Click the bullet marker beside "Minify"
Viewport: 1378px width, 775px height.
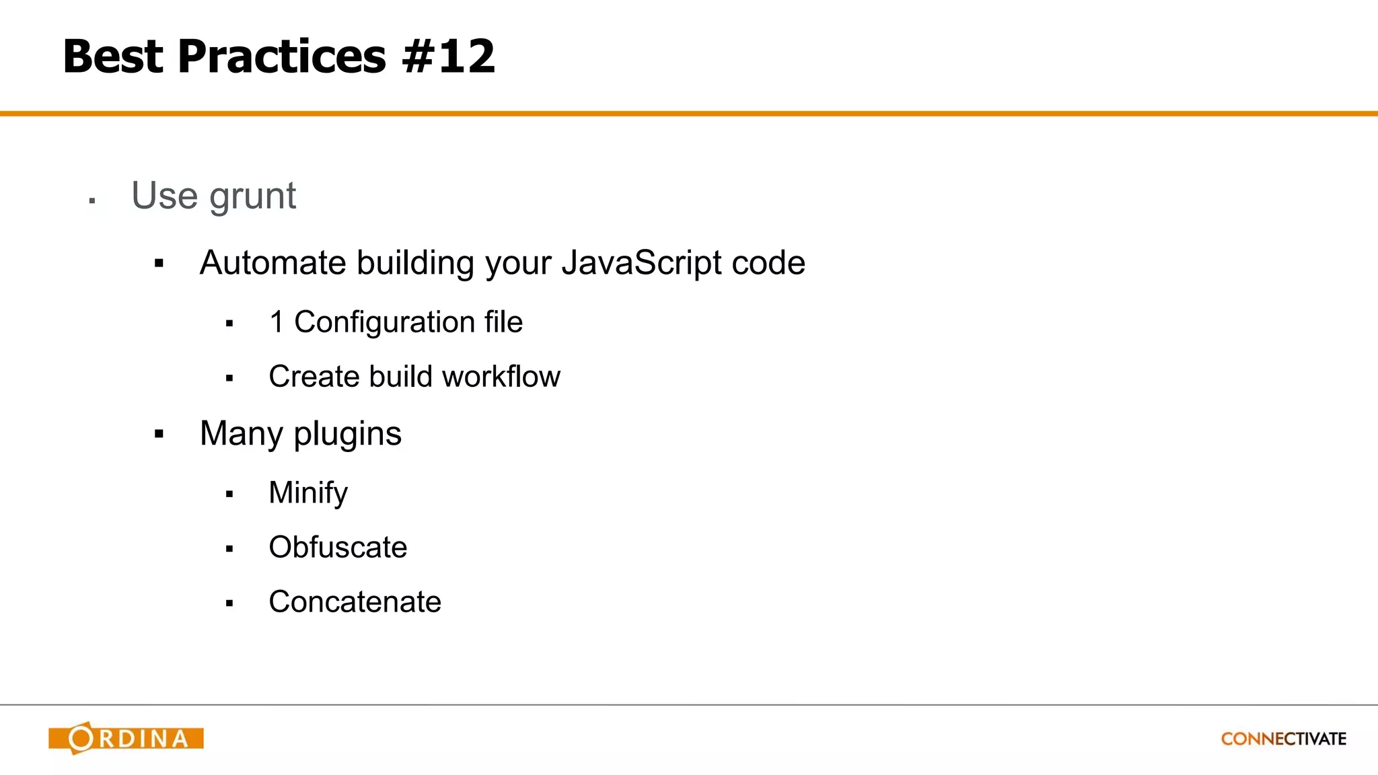click(229, 494)
